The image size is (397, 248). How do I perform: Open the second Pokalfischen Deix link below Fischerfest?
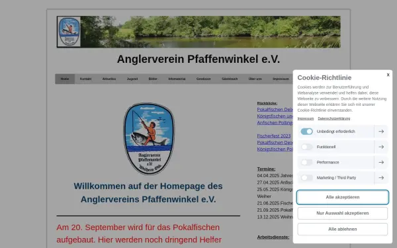point(275,143)
